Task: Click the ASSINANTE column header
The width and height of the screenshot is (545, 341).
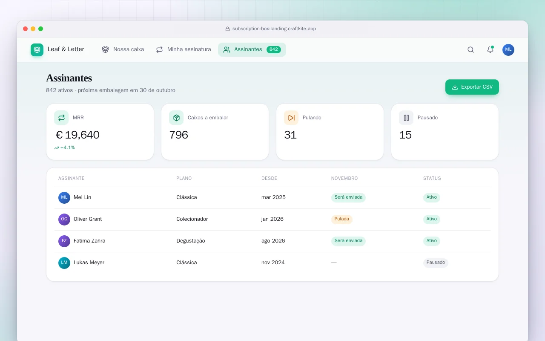Action: tap(72, 178)
